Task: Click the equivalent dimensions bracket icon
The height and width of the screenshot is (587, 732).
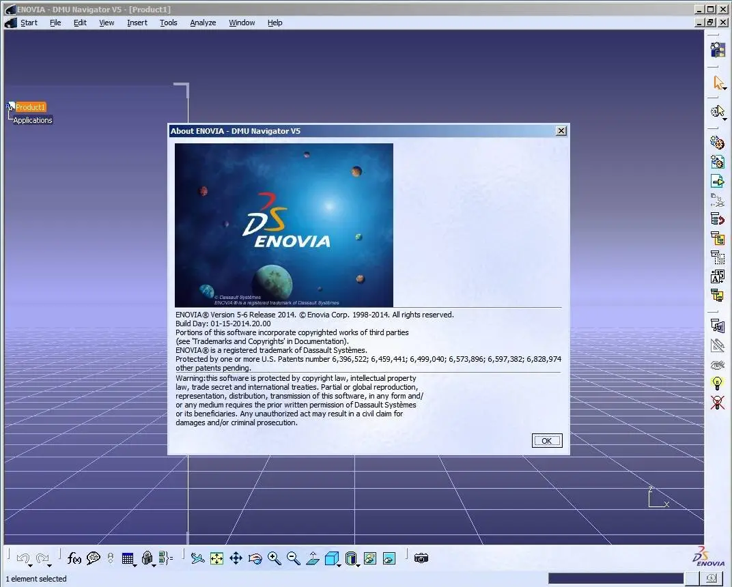Action: point(166,558)
